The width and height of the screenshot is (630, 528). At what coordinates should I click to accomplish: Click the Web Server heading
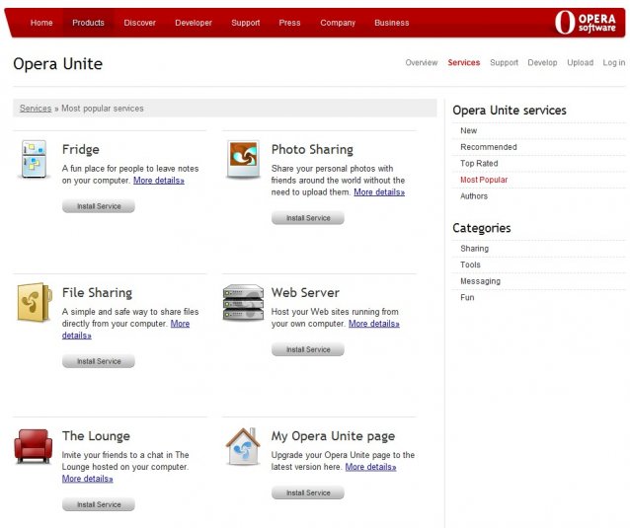pyautogui.click(x=305, y=293)
